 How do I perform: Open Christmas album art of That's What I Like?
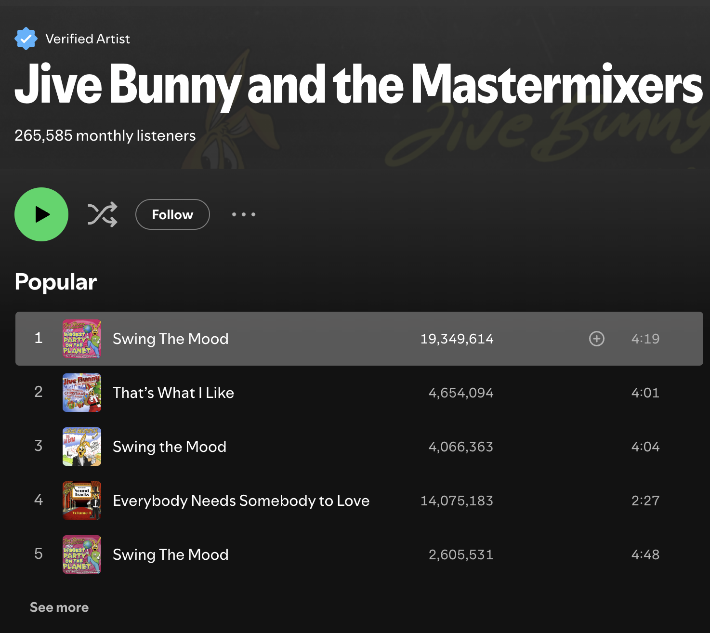[82, 393]
